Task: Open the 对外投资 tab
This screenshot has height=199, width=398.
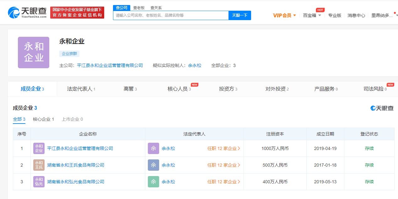Action: [277, 89]
